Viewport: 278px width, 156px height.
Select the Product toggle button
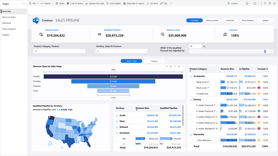[x=154, y=61]
